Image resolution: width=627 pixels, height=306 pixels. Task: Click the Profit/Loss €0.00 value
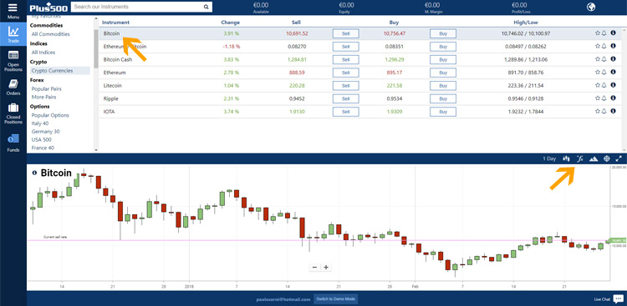(x=519, y=5)
